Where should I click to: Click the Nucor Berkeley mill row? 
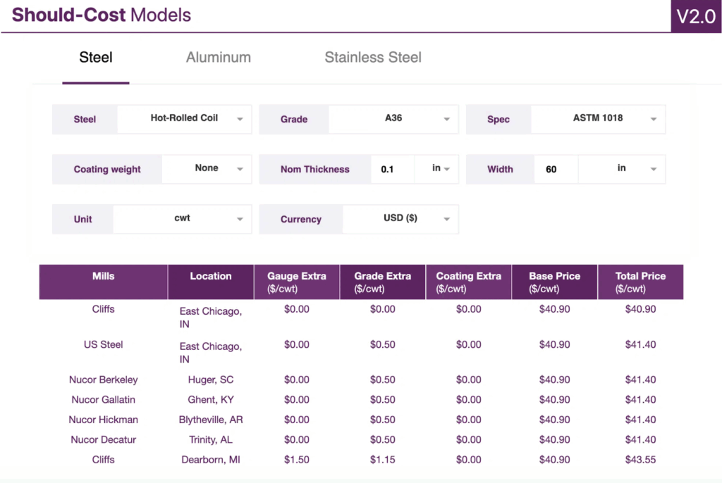(104, 379)
